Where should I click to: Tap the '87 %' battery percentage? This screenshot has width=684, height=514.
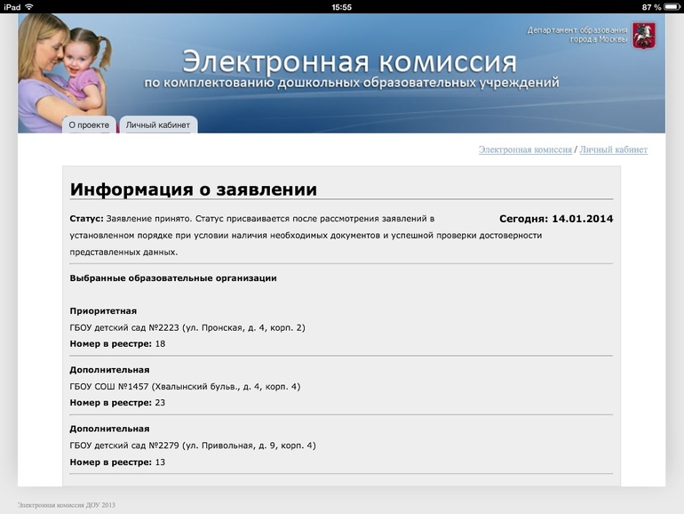point(652,7)
